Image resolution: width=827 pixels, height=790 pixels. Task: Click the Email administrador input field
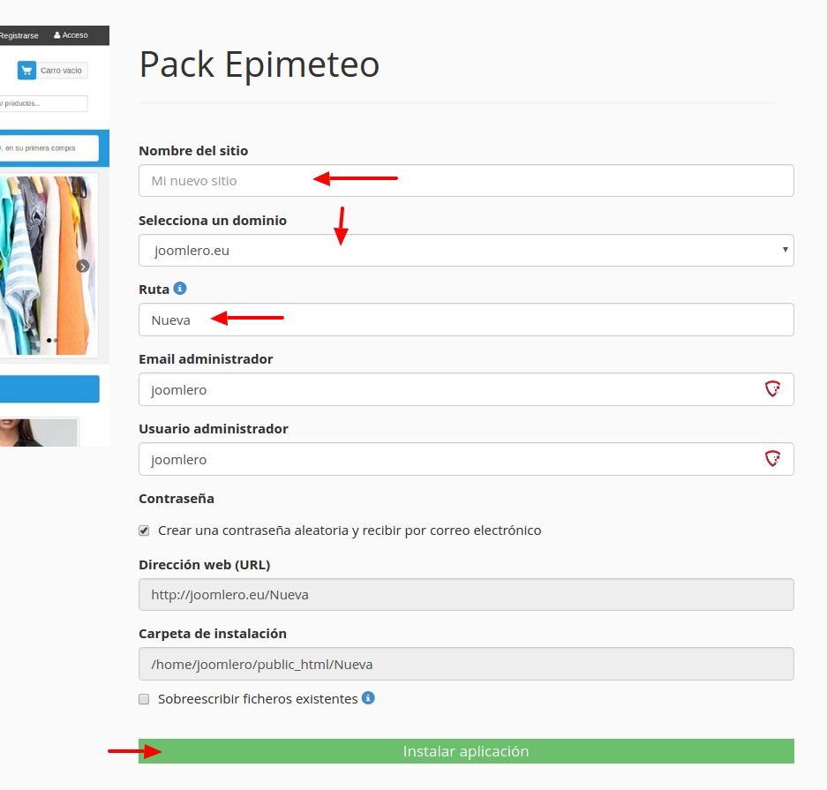(x=466, y=389)
